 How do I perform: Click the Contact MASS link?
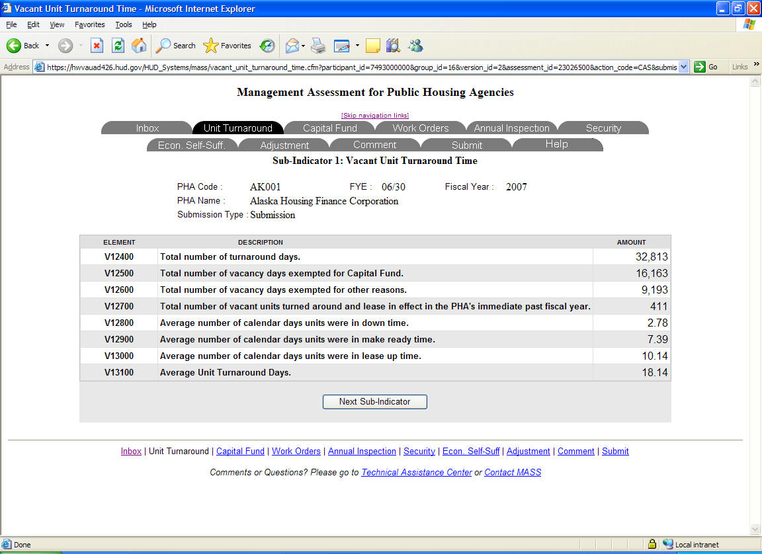tap(513, 472)
